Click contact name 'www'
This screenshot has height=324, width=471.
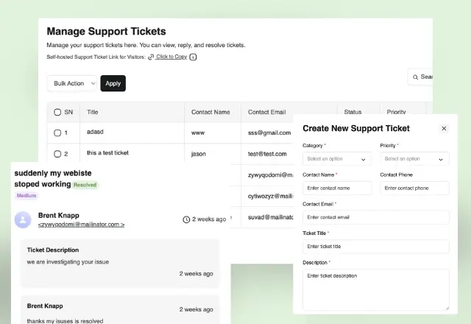click(198, 133)
